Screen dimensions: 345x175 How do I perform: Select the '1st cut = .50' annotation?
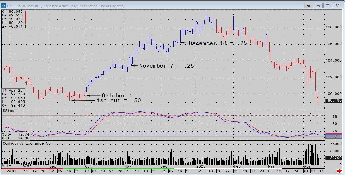pyautogui.click(x=119, y=101)
